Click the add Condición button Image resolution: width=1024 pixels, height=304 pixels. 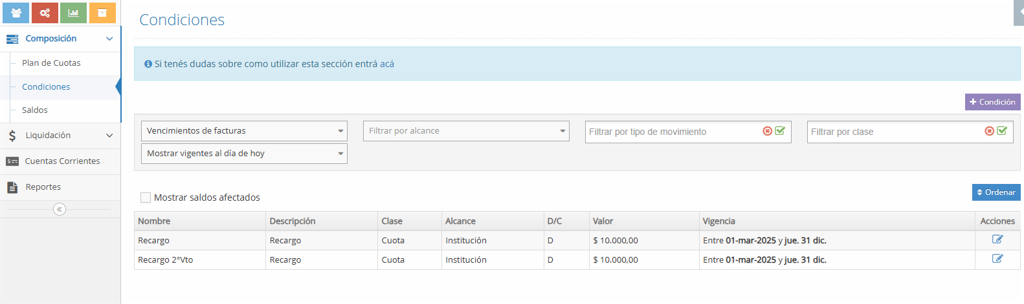992,102
